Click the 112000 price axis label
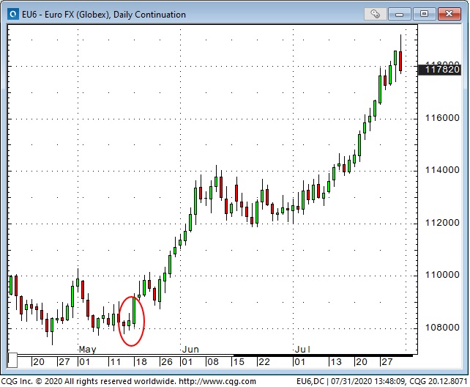 point(442,223)
